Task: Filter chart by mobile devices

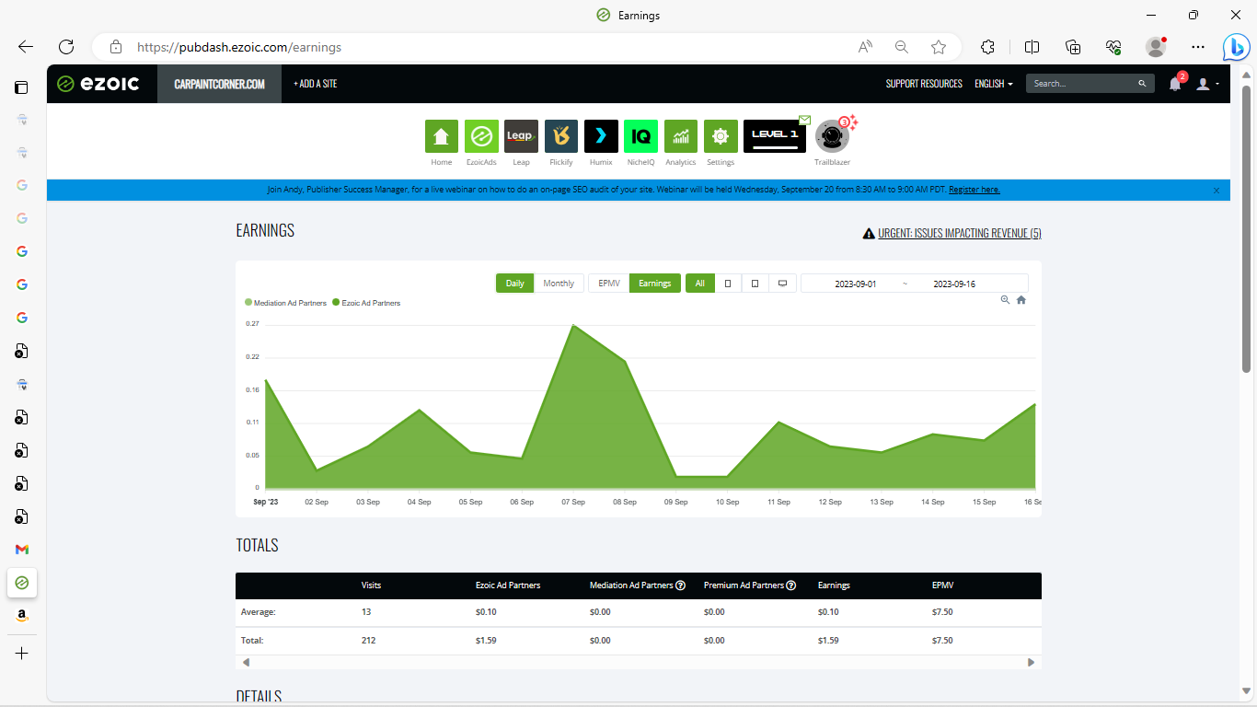Action: (728, 284)
